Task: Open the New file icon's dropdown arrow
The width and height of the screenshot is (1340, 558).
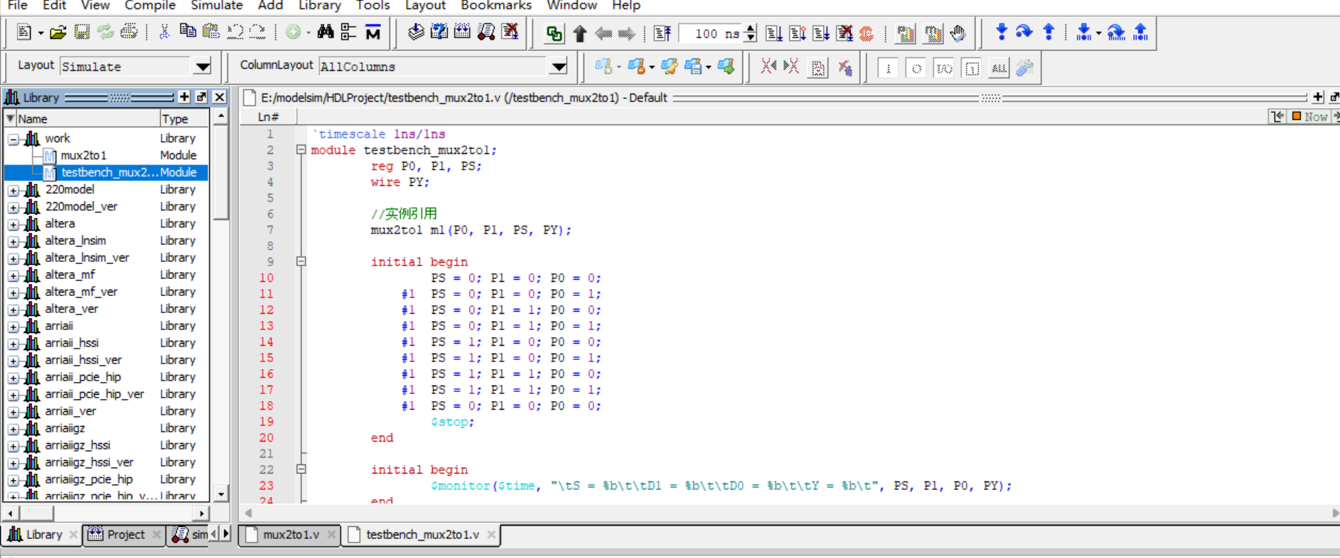Action: (x=41, y=33)
